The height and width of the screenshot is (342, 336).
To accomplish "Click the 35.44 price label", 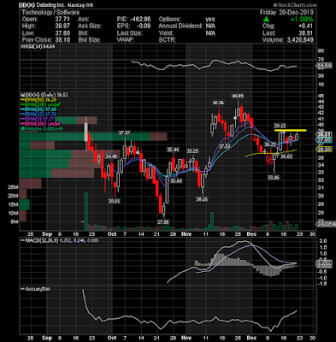I will coord(173,150).
